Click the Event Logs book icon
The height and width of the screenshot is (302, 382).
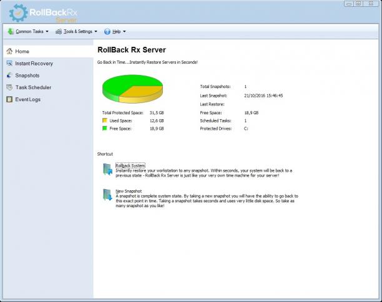[x=9, y=99]
